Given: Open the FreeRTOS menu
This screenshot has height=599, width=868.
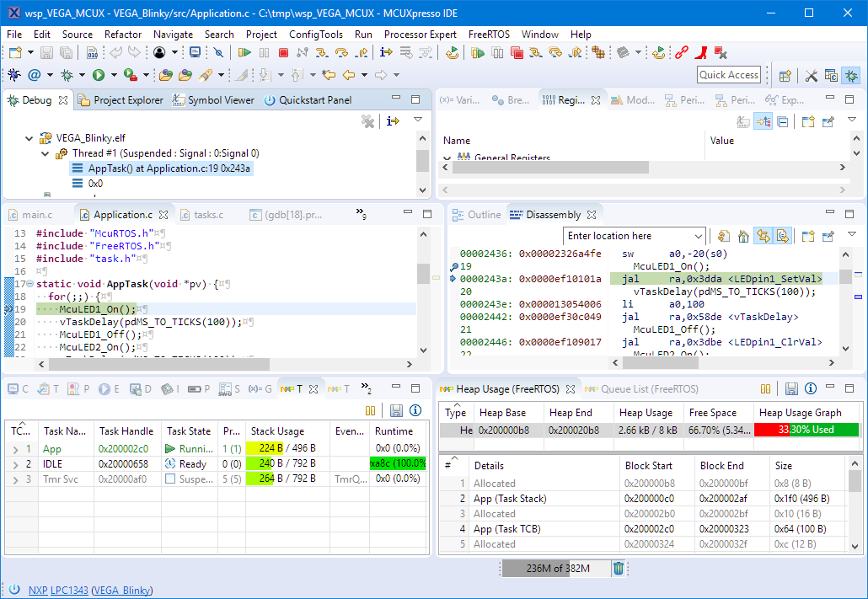Looking at the screenshot, I should [489, 35].
